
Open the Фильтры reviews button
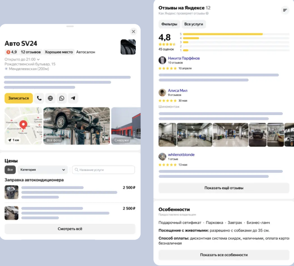click(x=169, y=24)
